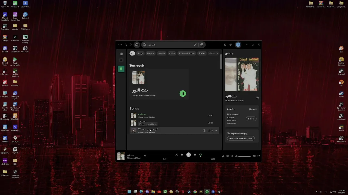348x195 pixels.
Task: Select the Playlists filter chip
Action: coord(151,53)
